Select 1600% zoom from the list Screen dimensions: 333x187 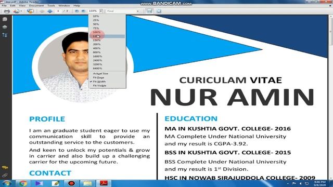(x=107, y=57)
